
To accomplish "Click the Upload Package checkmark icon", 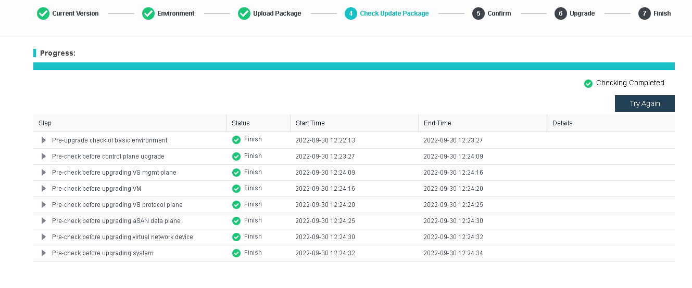I will (x=244, y=14).
